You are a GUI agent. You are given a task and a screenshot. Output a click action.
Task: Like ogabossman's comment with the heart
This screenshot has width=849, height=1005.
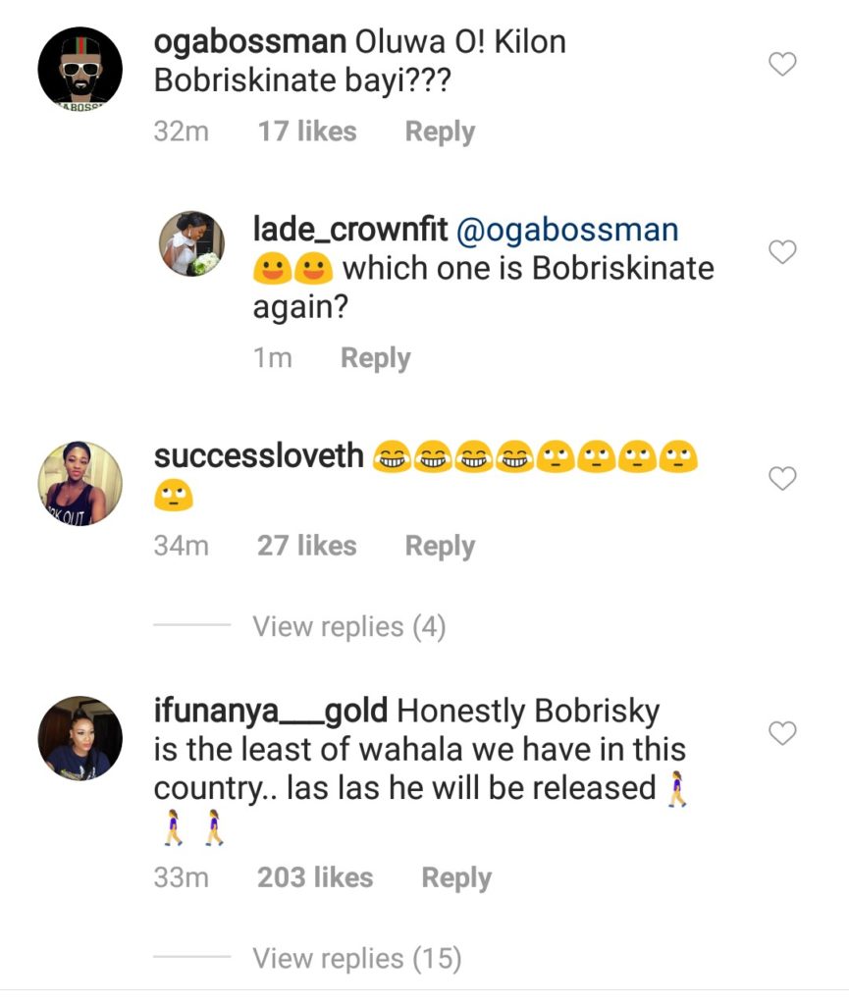781,66
